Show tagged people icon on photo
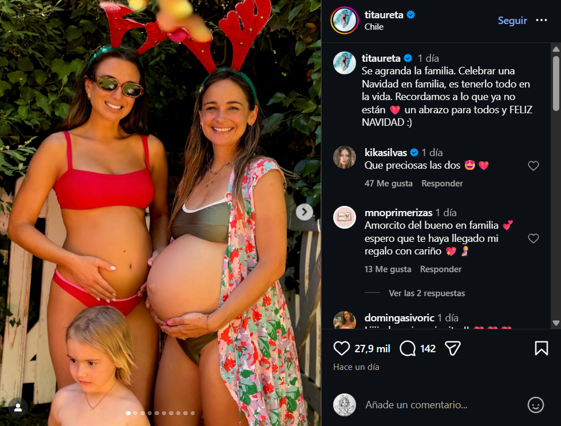The image size is (561, 426). [x=18, y=407]
